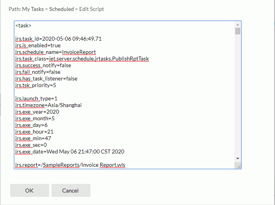Image resolution: width=275 pixels, height=205 pixels.
Task: Click the line with jrs.task_class PublishRptTask
Action: coord(82,59)
